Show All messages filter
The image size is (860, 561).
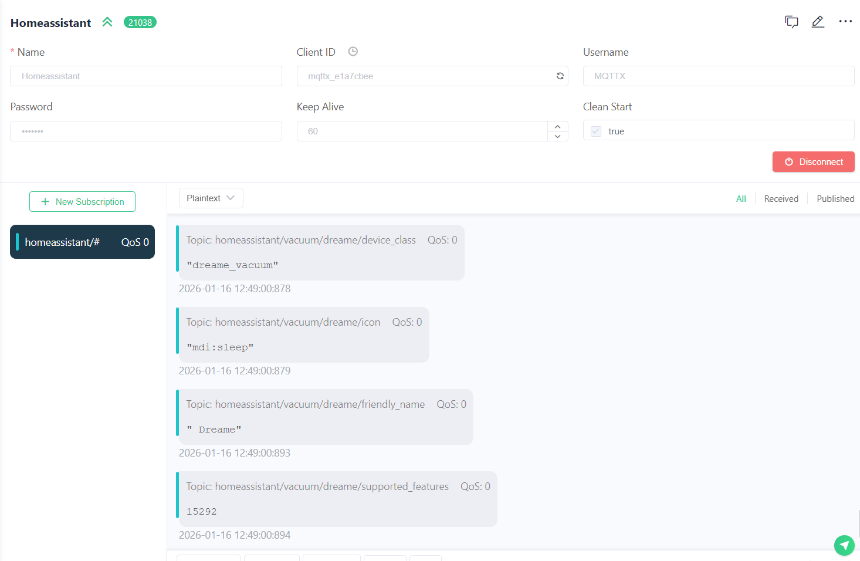tap(741, 199)
